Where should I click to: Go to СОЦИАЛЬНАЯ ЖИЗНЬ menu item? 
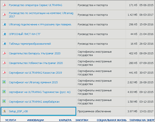(111, 120)
